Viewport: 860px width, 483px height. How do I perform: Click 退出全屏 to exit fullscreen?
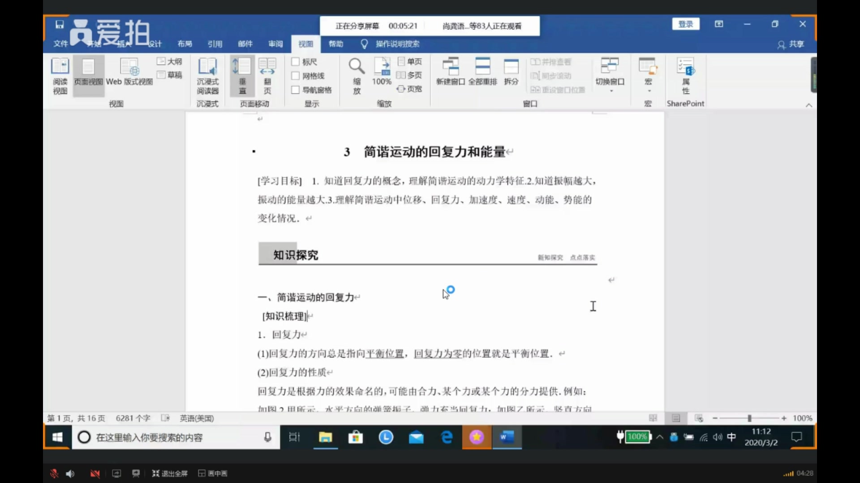(x=169, y=473)
